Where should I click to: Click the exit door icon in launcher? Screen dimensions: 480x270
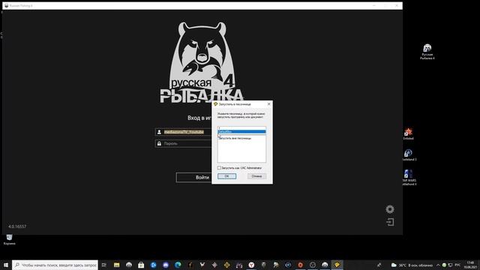[390, 222]
